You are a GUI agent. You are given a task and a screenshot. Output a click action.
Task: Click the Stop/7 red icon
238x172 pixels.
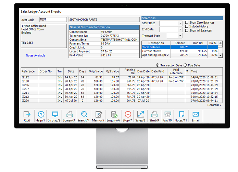click(x=128, y=115)
